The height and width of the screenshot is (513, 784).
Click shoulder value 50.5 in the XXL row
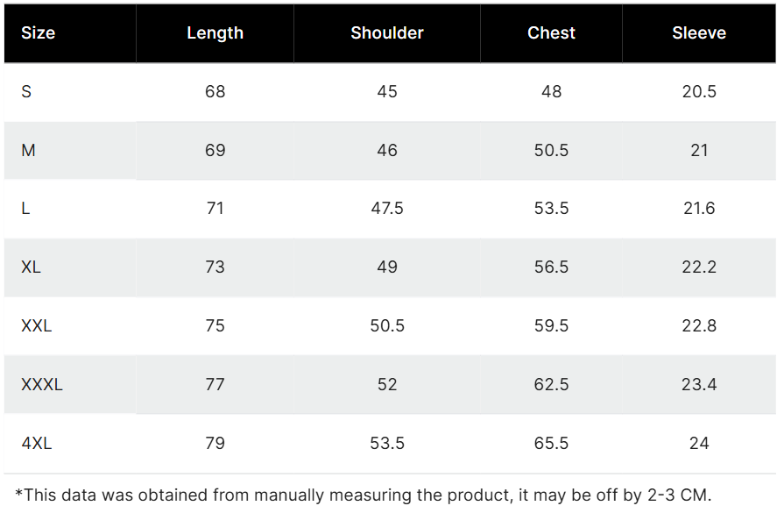[387, 326]
